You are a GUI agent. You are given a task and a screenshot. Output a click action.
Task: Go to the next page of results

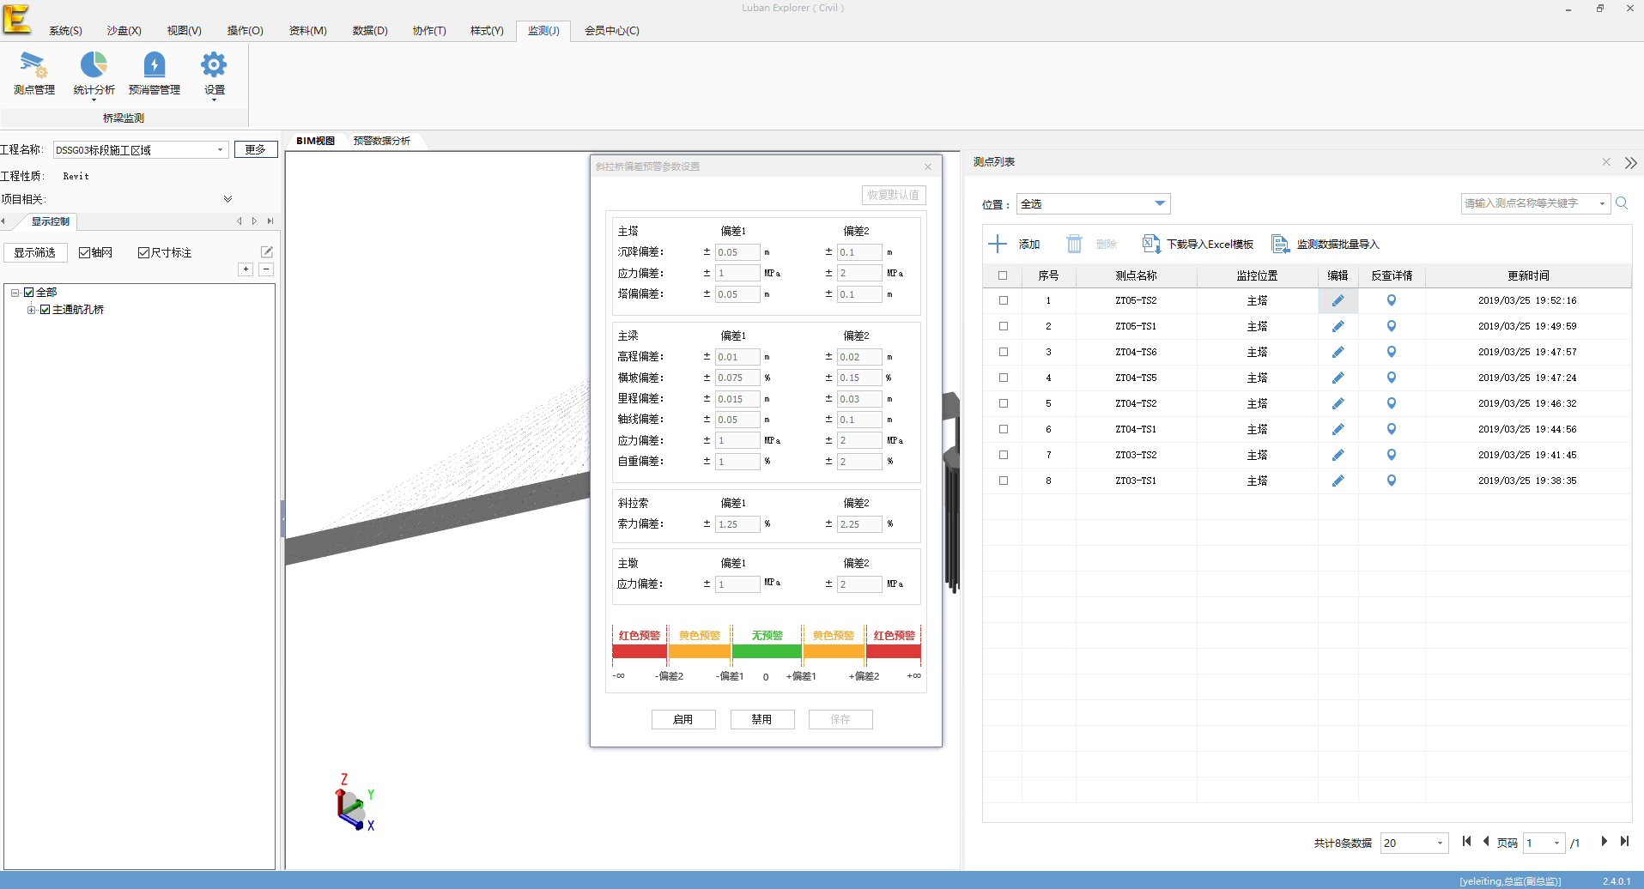(1604, 842)
